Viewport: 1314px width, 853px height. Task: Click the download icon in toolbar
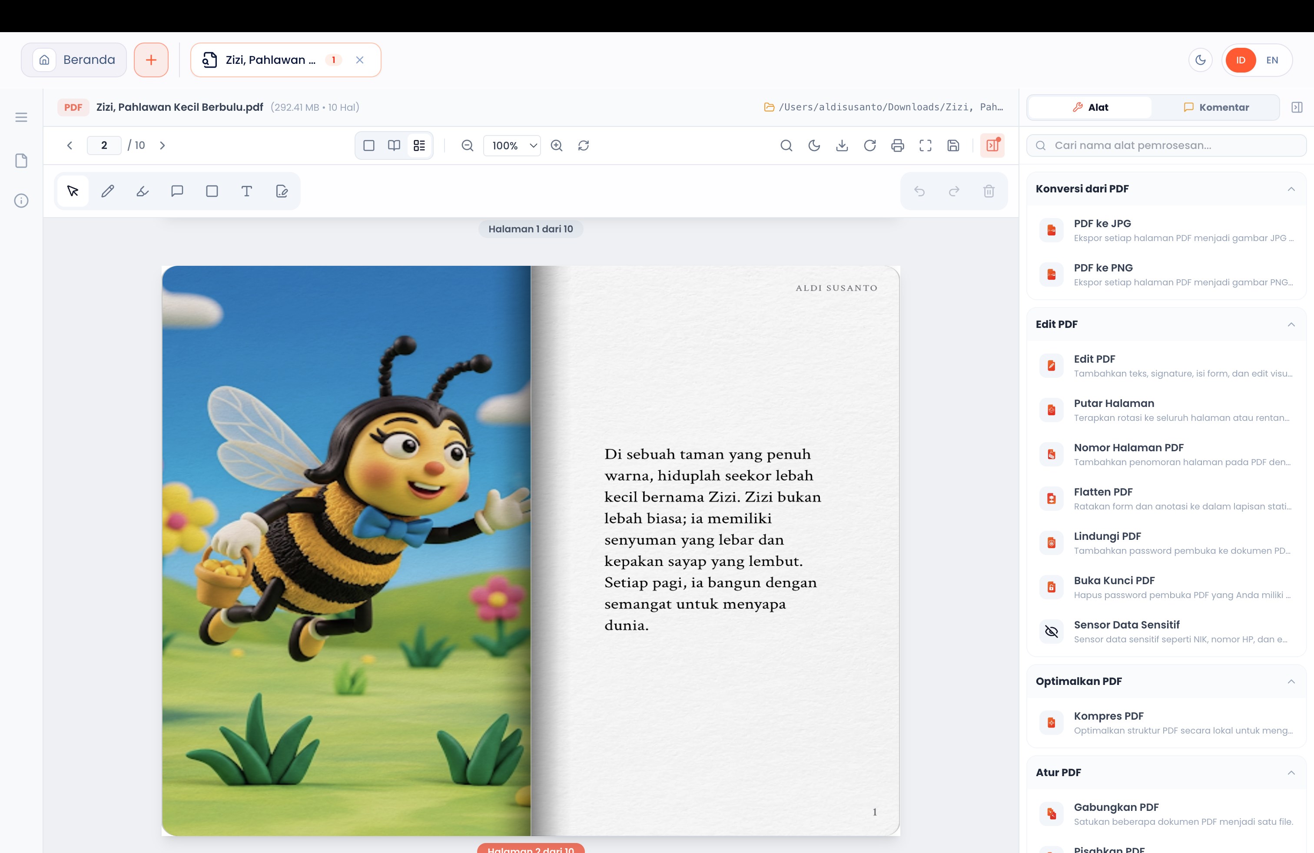pyautogui.click(x=842, y=145)
